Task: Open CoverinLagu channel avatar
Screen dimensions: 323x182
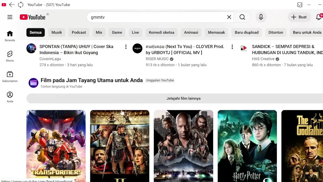Action: [31, 48]
